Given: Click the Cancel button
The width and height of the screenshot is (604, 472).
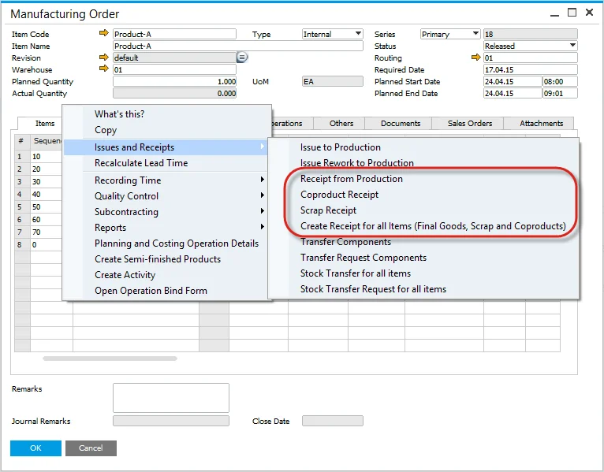Looking at the screenshot, I should pos(91,448).
